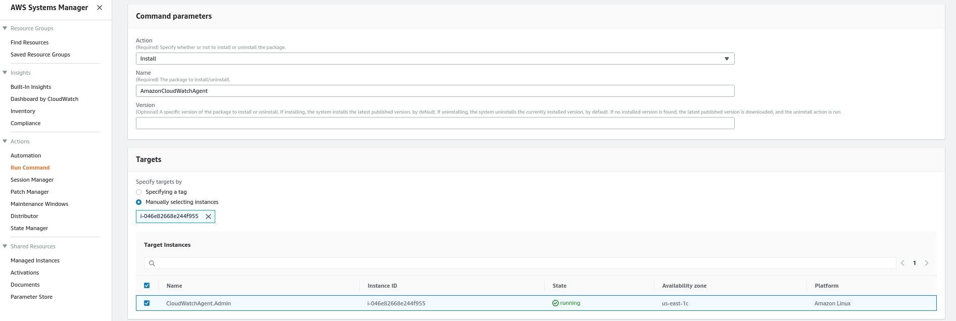Open Session Manager from the sidebar
956x321 pixels.
[x=32, y=180]
